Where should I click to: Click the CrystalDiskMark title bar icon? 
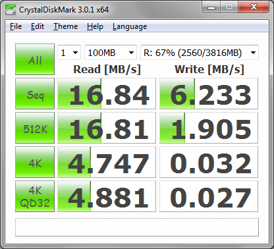[x=11, y=9]
